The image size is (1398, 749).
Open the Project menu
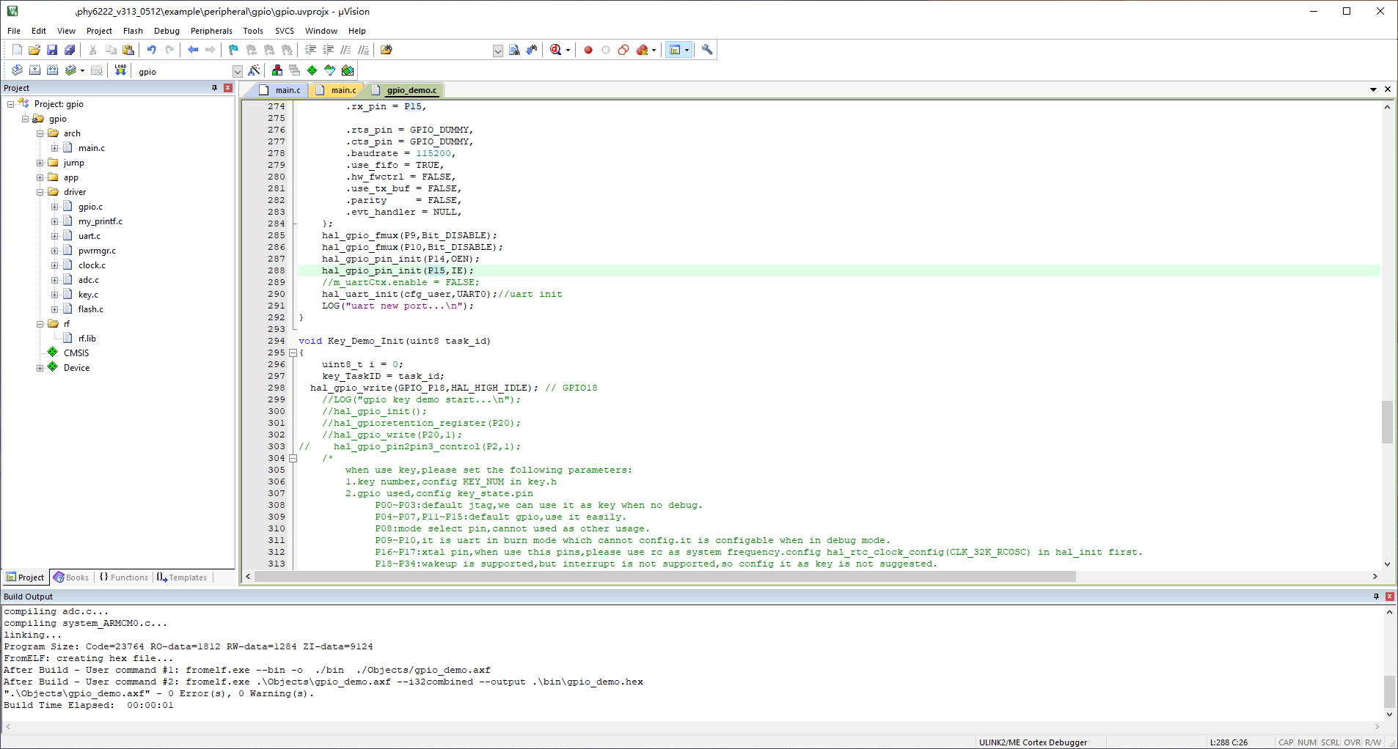coord(99,31)
